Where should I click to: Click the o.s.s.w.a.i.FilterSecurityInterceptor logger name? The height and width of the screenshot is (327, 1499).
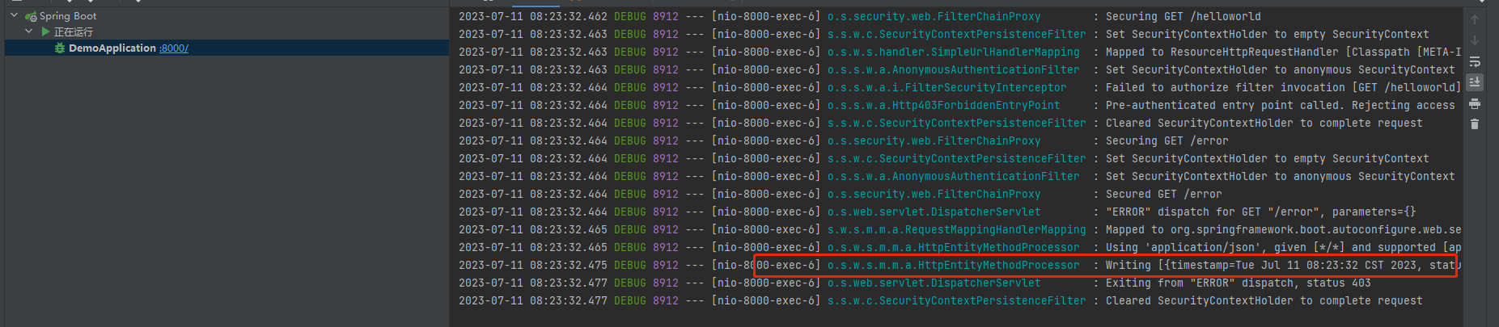pos(946,87)
